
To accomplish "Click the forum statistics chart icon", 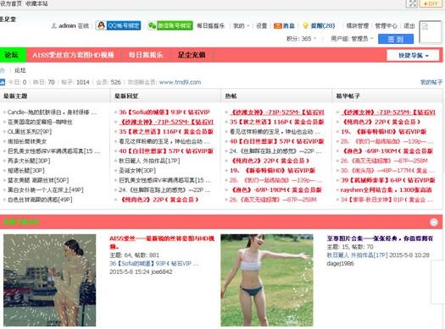I will click(3, 82).
